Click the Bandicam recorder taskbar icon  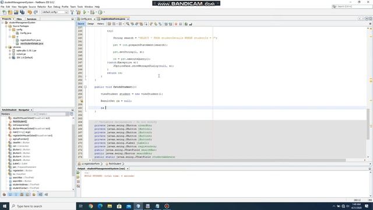click(x=167, y=206)
